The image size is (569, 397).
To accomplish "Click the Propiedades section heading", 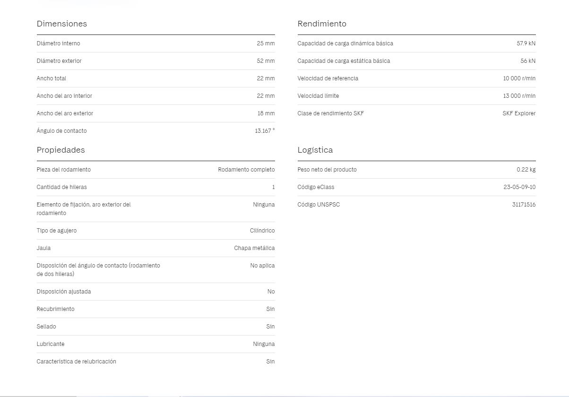I will point(61,150).
